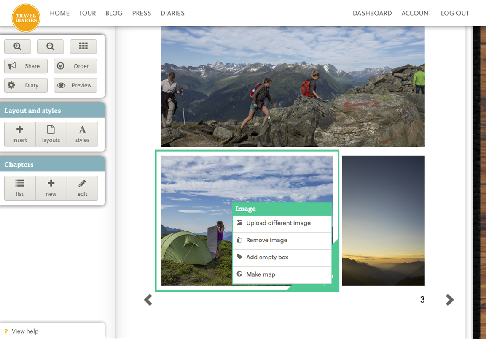Screen dimensions: 486x339
Task: Select Remove image from menu
Action: pos(282,240)
